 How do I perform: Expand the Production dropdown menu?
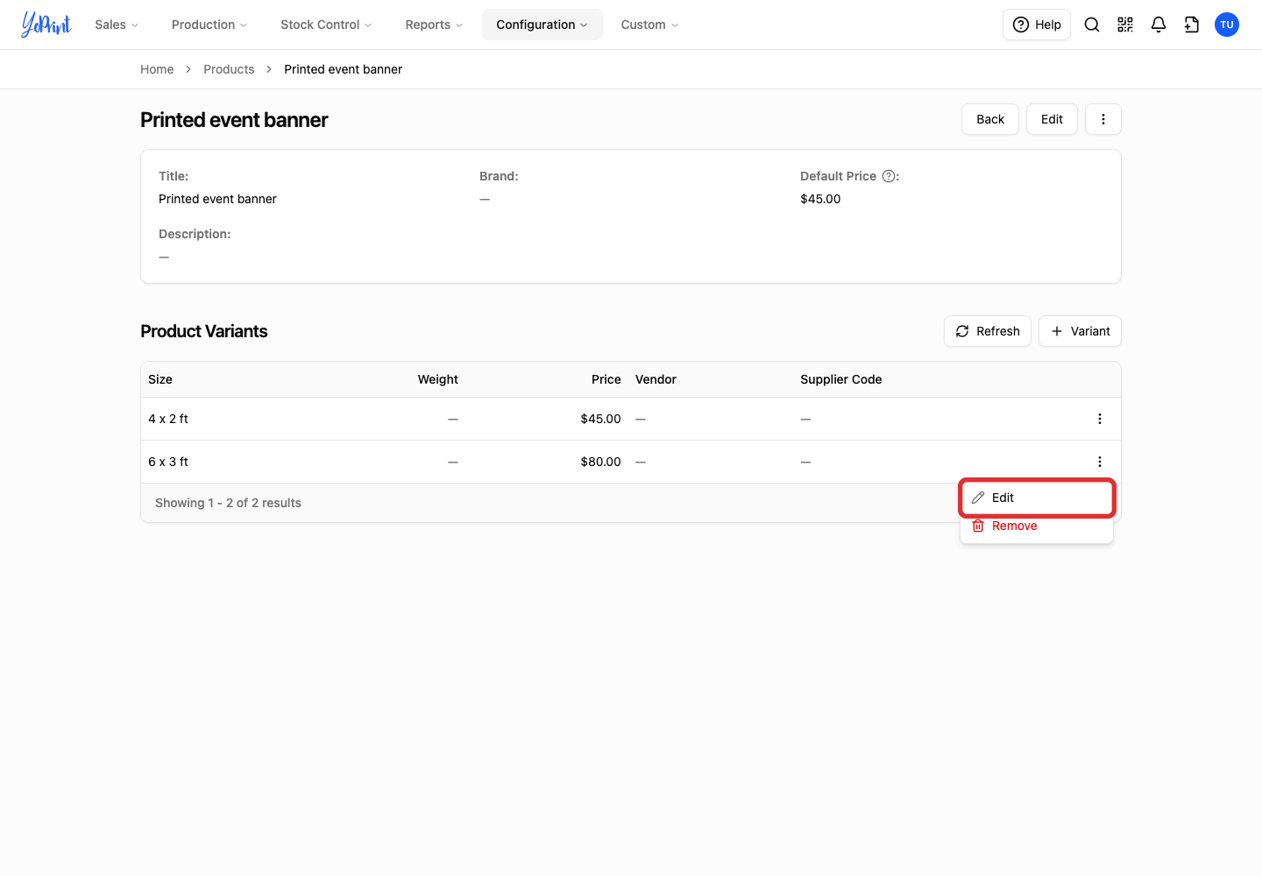click(209, 25)
